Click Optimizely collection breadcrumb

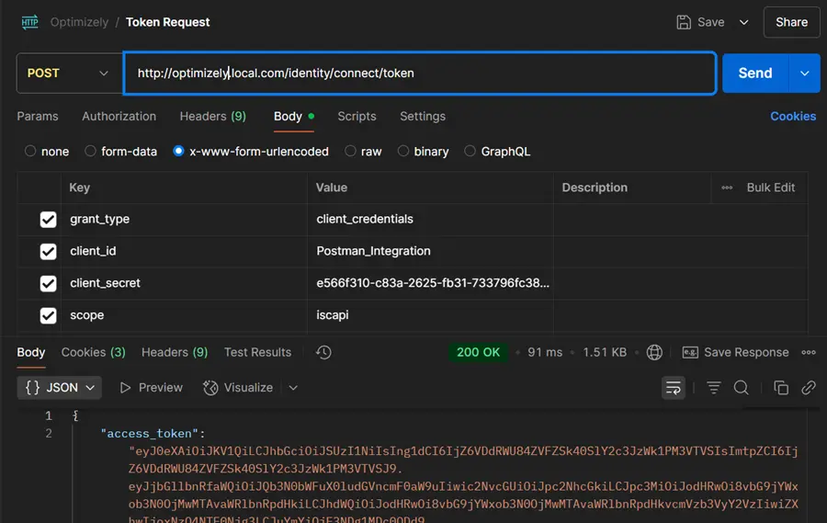(x=79, y=22)
